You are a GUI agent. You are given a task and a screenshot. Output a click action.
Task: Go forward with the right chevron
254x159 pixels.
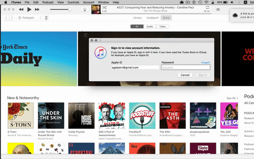click(12, 18)
